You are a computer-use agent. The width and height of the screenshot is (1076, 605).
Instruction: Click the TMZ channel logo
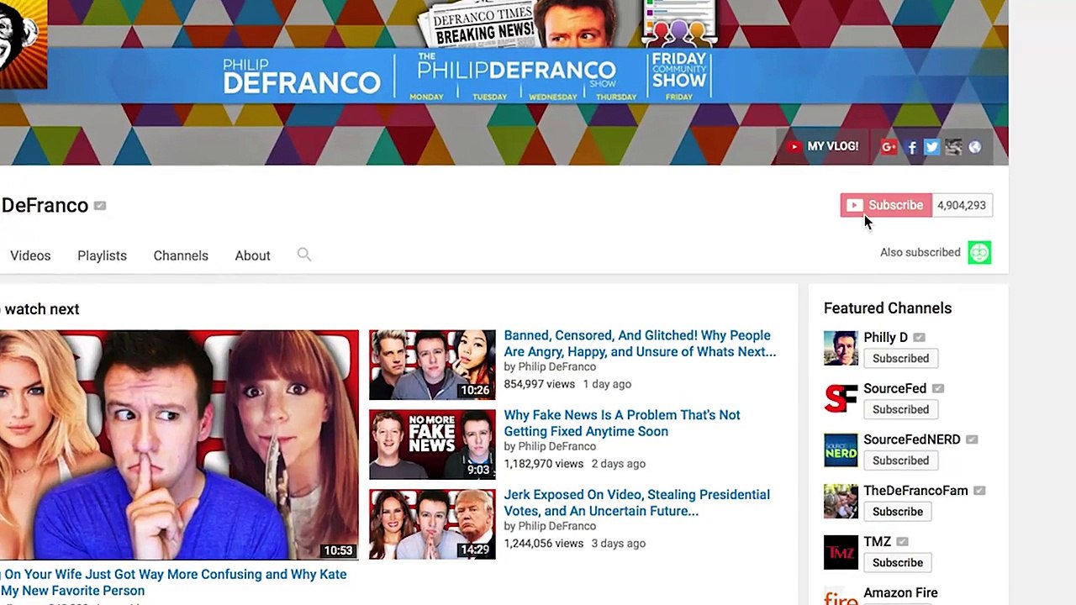pyautogui.click(x=841, y=553)
